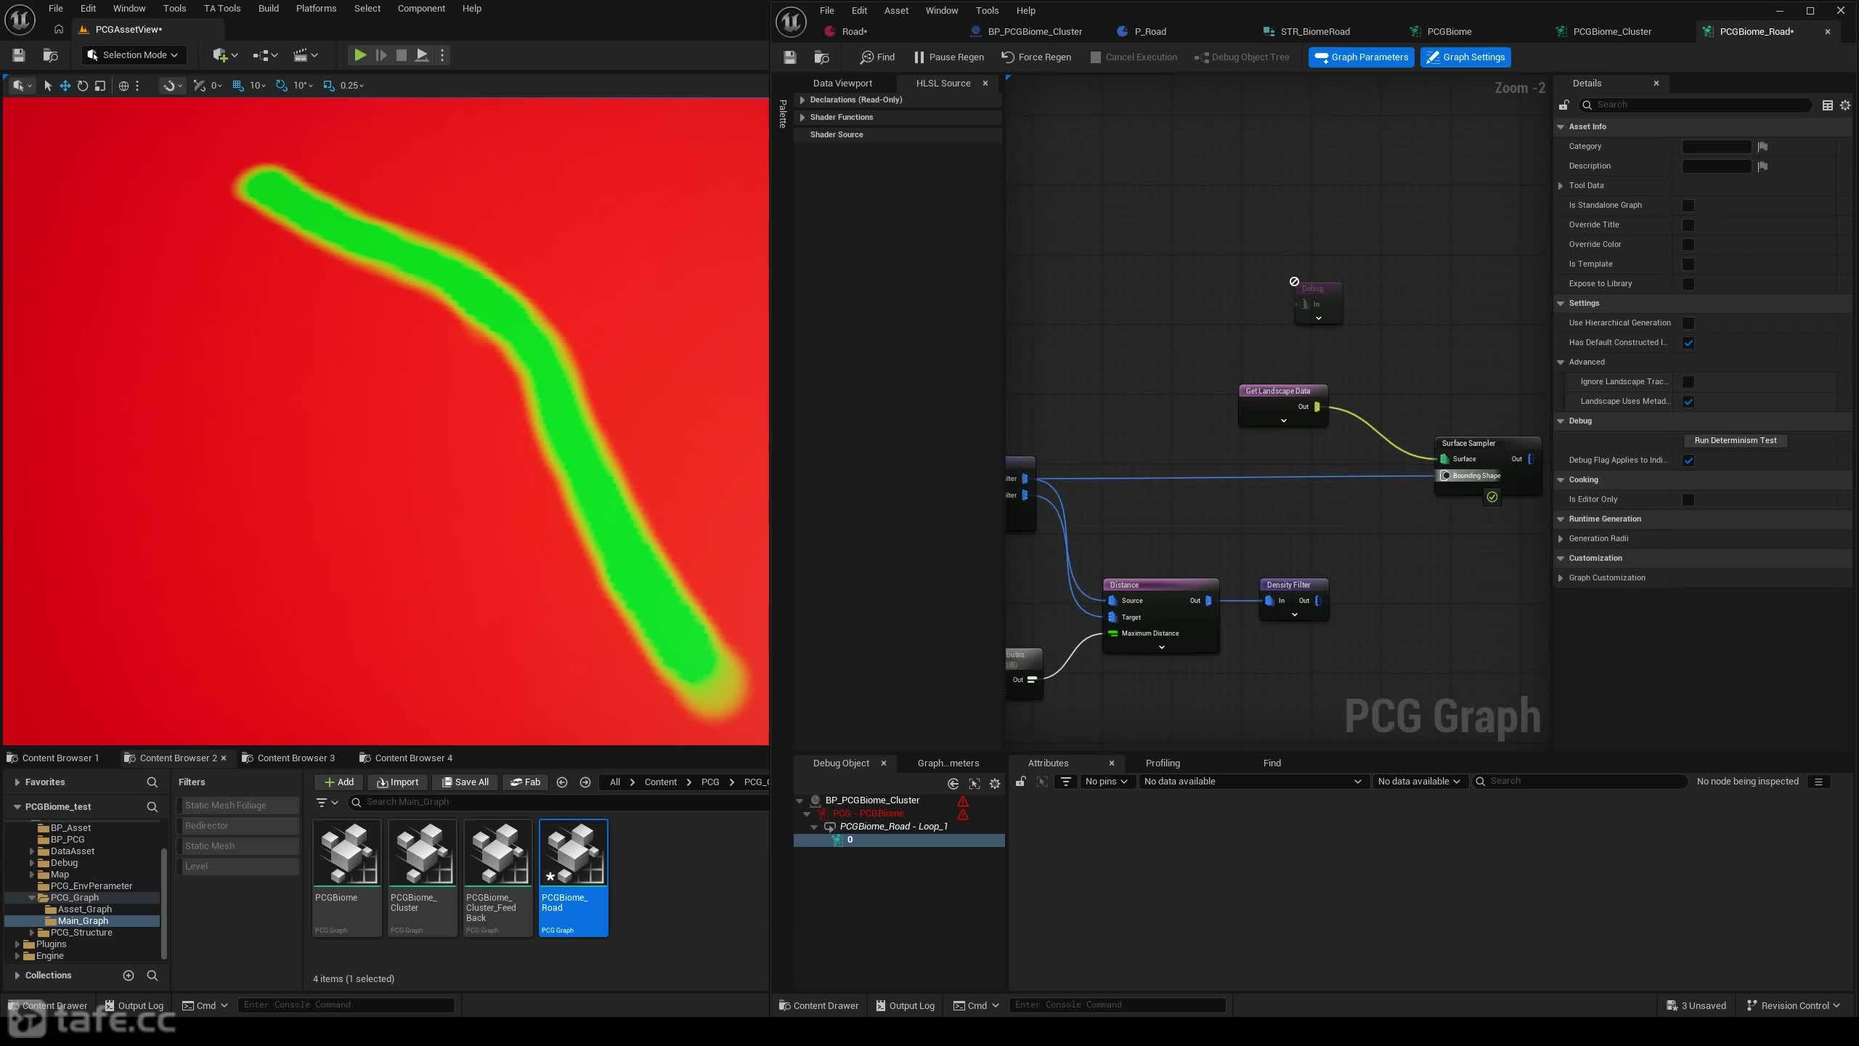Uncheck Landscape Uses Metadata checkbox
This screenshot has height=1046, width=1859.
(1688, 402)
